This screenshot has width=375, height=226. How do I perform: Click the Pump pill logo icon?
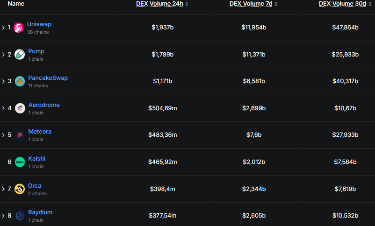(x=20, y=55)
